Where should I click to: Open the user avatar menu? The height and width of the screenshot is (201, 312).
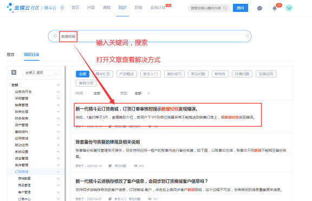(289, 8)
